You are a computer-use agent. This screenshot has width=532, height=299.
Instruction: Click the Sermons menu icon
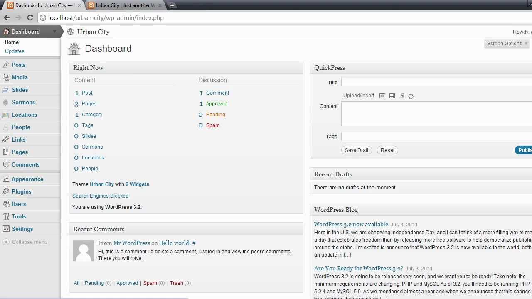coord(5,102)
